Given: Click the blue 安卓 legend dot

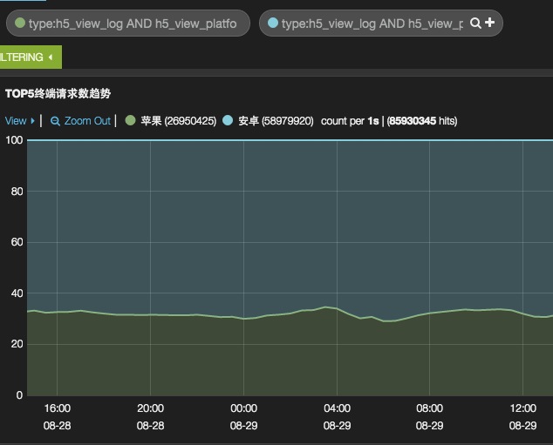Looking at the screenshot, I should [228, 121].
